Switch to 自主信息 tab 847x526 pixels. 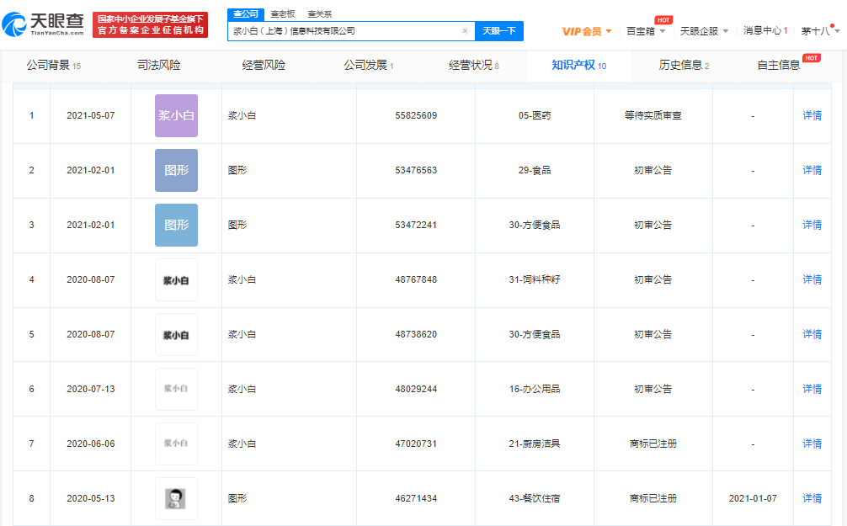click(x=779, y=66)
